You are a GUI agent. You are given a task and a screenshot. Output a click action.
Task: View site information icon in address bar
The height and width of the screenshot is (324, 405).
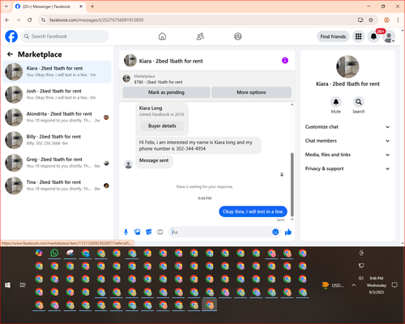point(43,20)
